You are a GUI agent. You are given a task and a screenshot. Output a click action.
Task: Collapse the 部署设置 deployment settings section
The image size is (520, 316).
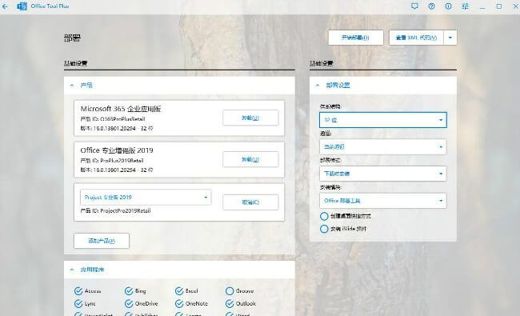[x=318, y=86]
